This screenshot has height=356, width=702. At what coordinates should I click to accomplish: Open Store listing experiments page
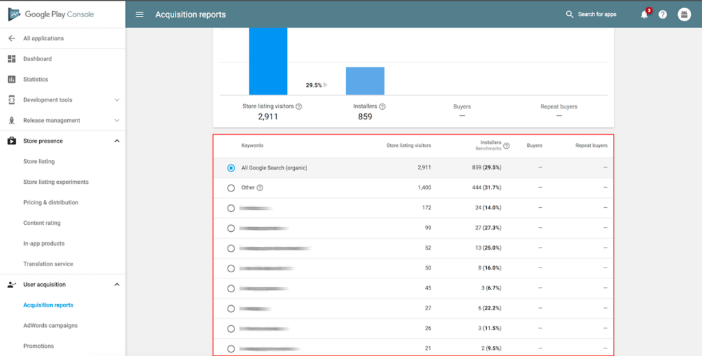click(x=56, y=182)
